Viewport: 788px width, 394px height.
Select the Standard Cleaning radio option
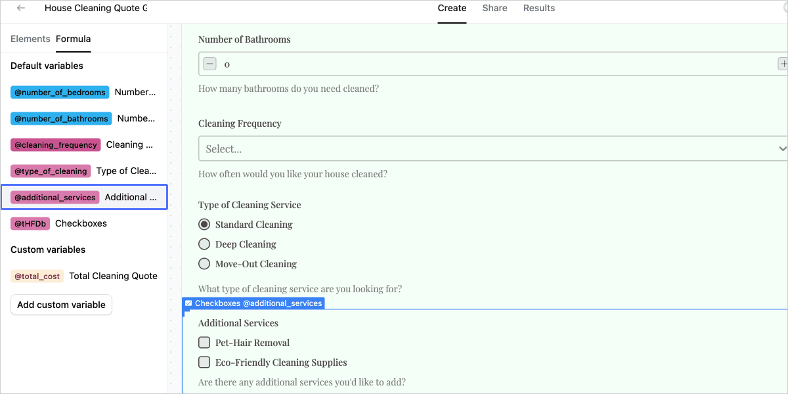coord(204,225)
